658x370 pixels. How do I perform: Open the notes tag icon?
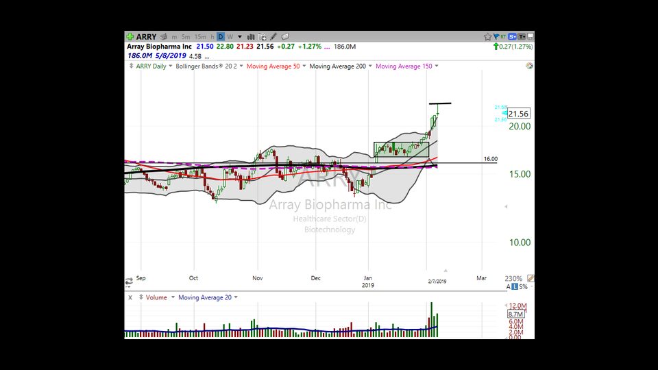coord(285,37)
